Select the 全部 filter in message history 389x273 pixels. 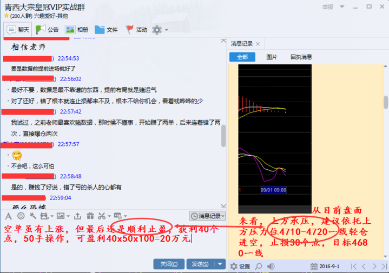coord(242,57)
